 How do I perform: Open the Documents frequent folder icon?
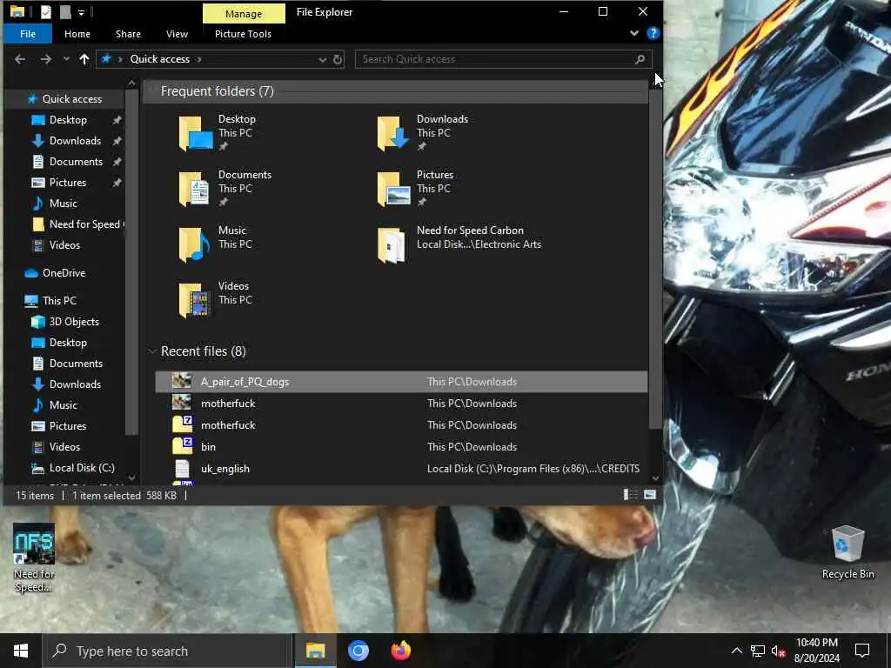point(195,189)
